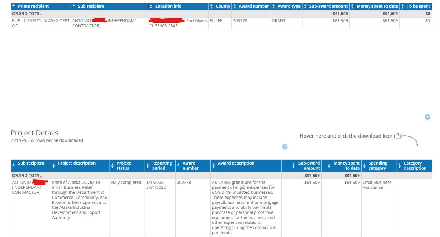Image resolution: width=440 pixels, height=237 pixels.
Task: Click the blue filter icon right of the top table
Action: (427, 117)
